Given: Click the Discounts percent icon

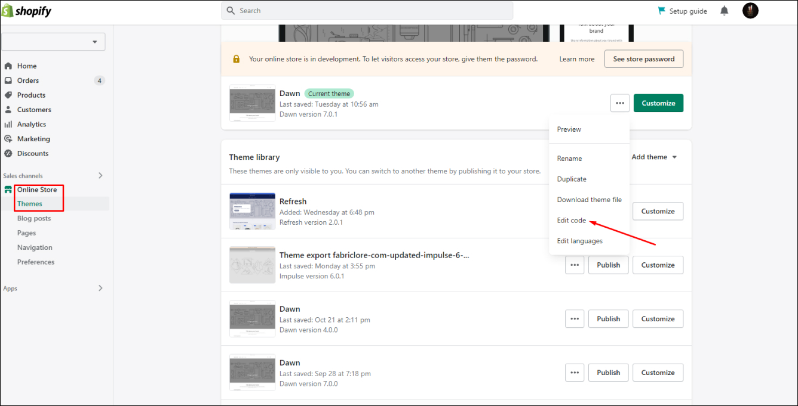Looking at the screenshot, I should (8, 154).
